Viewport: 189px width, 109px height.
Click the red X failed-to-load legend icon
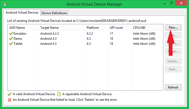click(x=10, y=100)
